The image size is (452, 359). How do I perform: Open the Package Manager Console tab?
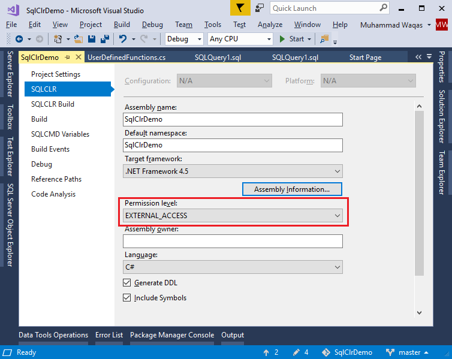[172, 335]
